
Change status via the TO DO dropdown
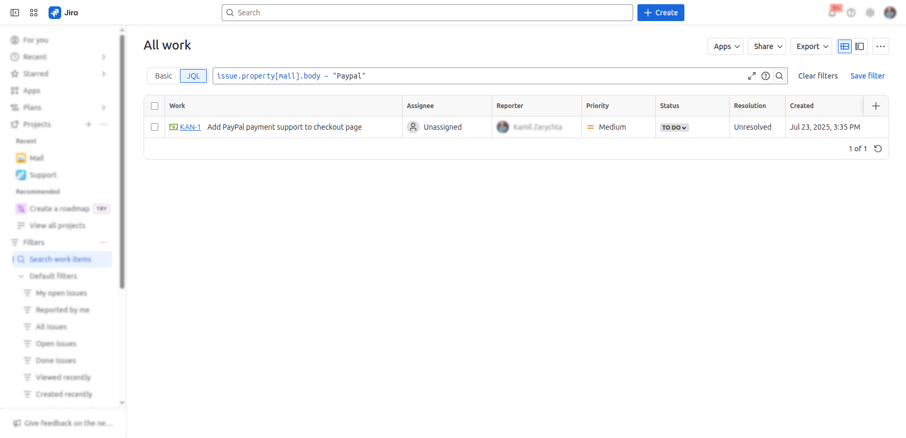click(x=674, y=128)
